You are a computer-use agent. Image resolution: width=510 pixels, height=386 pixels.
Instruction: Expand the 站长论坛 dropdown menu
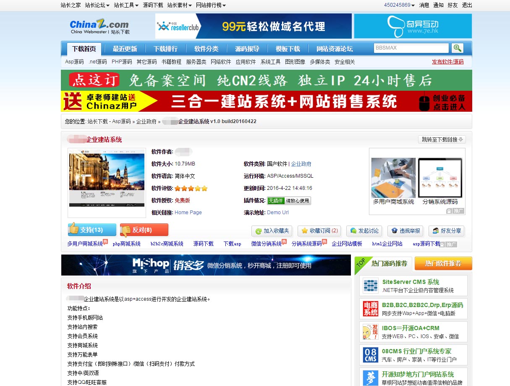(x=97, y=5)
